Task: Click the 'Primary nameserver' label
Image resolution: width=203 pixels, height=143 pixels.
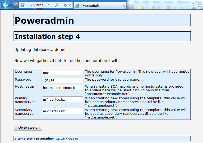Action: [25, 100]
